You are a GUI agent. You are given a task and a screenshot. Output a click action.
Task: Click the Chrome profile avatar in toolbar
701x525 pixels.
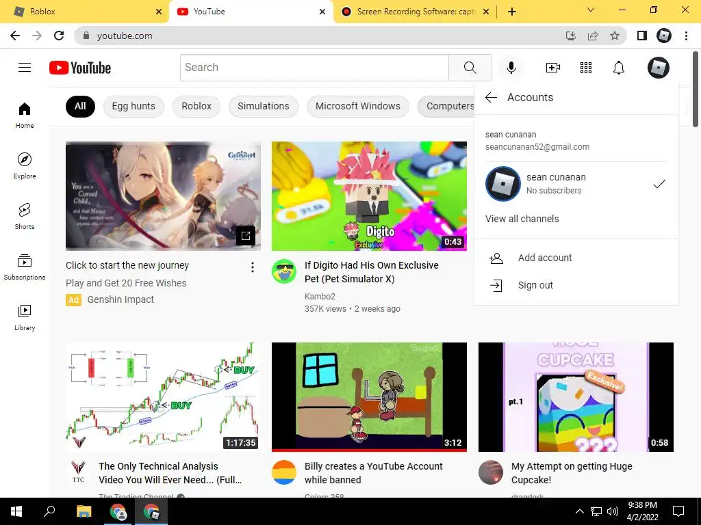[664, 36]
